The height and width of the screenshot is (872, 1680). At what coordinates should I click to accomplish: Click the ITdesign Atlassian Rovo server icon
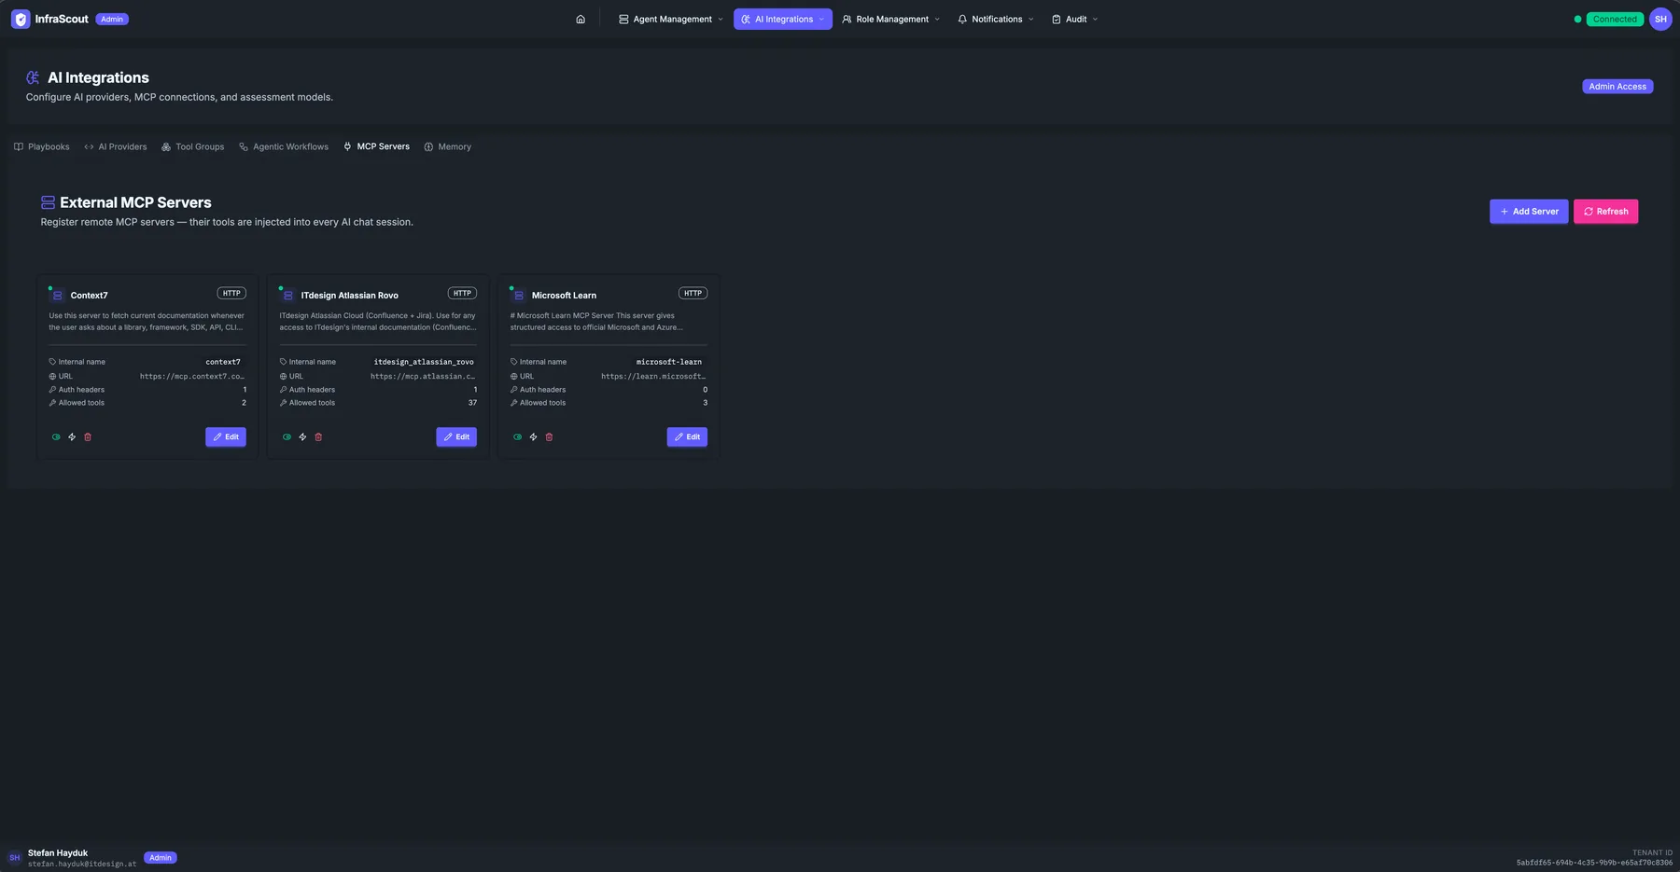pos(288,296)
